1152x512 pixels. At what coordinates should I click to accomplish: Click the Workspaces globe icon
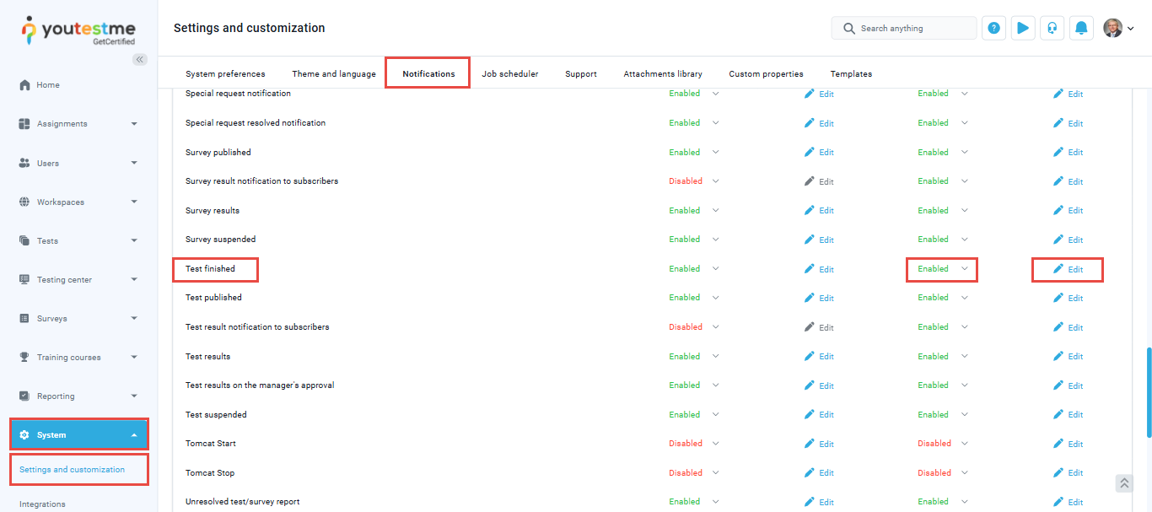tap(24, 202)
